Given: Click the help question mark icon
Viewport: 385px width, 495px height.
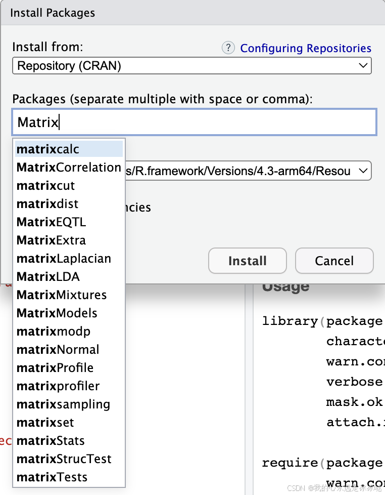Looking at the screenshot, I should 228,48.
